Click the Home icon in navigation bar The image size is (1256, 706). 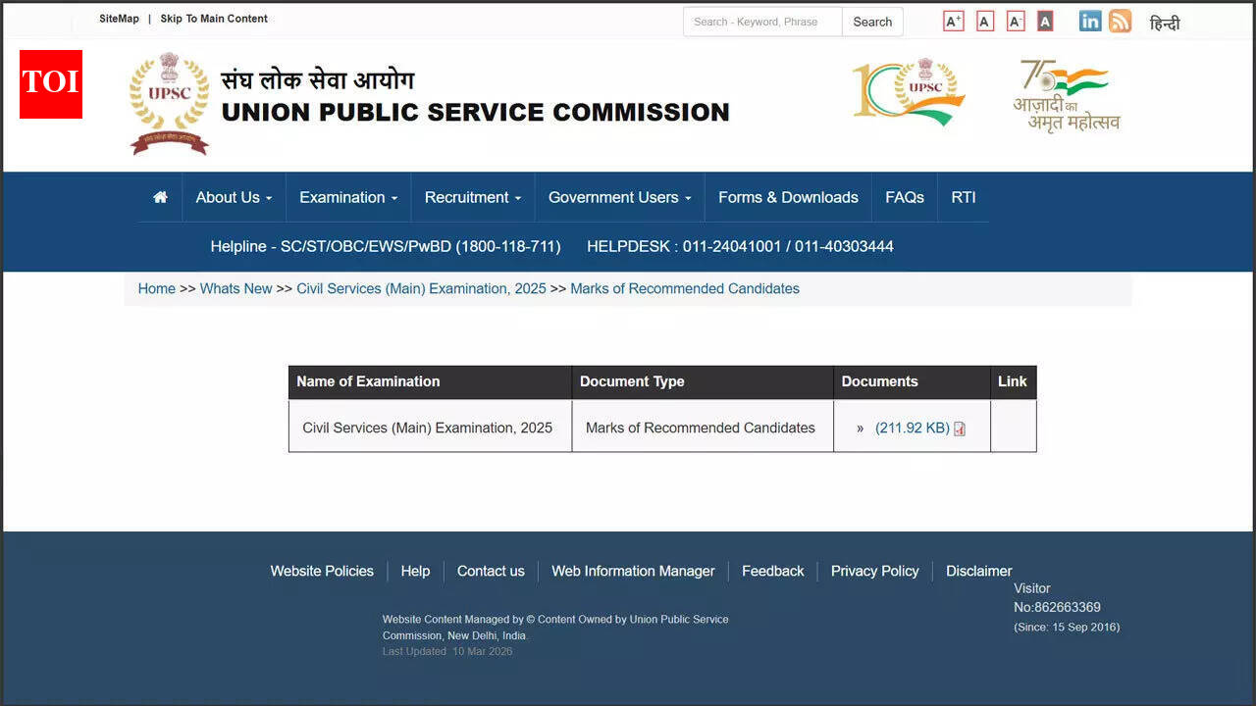[159, 196]
